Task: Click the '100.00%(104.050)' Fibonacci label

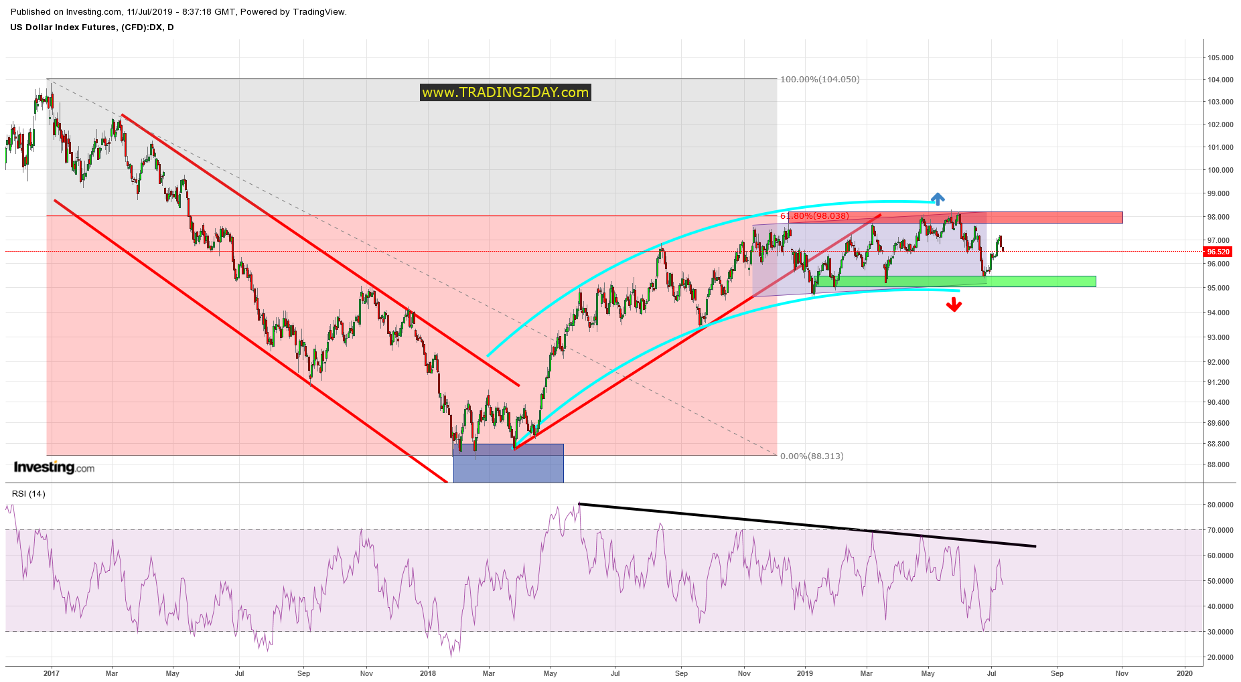Action: click(x=820, y=79)
